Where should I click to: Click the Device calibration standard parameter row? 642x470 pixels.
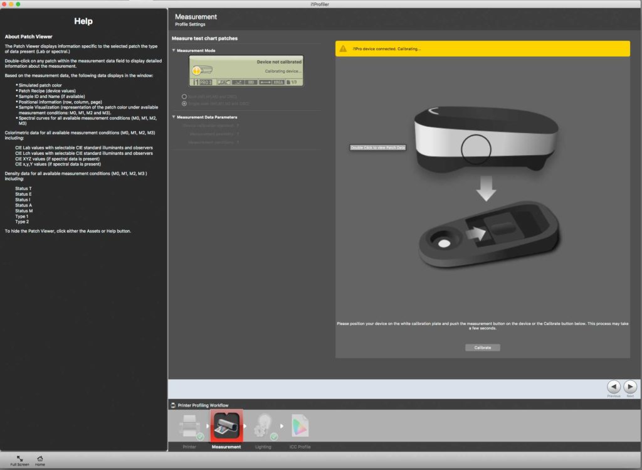point(211,126)
